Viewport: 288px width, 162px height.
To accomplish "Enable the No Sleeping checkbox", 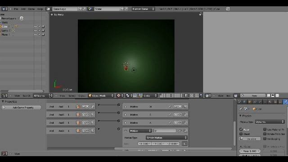I will pyautogui.click(x=265, y=139).
